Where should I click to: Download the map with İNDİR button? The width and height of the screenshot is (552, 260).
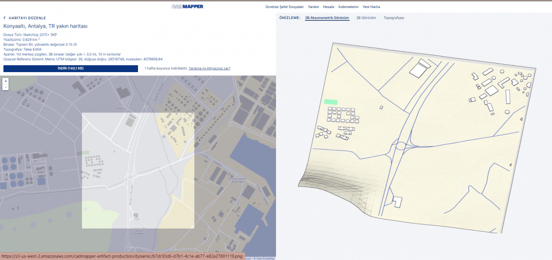click(70, 68)
